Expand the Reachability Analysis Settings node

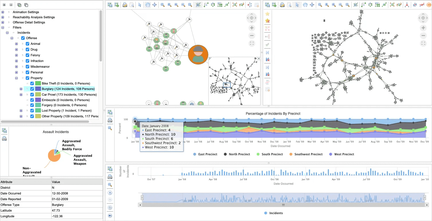point(3,17)
